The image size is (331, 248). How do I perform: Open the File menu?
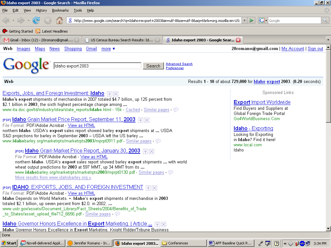coord(5,10)
